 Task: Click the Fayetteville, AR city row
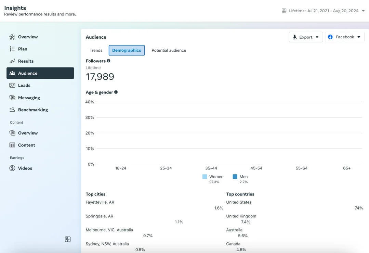tap(154, 205)
